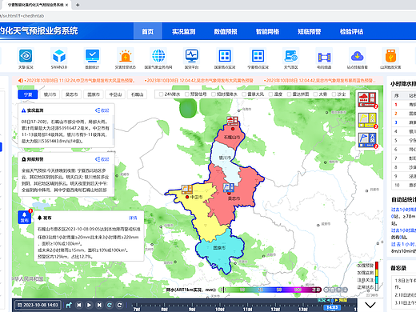Click the yellow 加强监测 legend swatch

pos(377,273)
